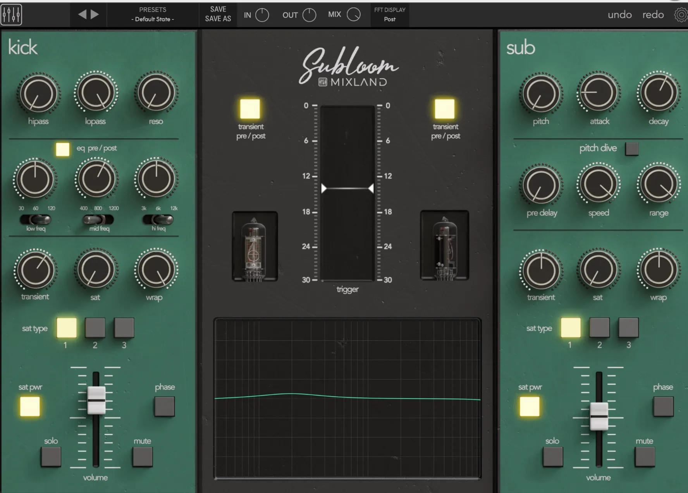Load next preset using right arrow

[94, 14]
